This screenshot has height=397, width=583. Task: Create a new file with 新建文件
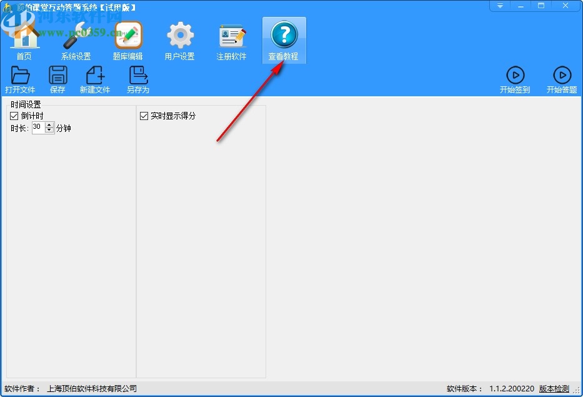95,79
